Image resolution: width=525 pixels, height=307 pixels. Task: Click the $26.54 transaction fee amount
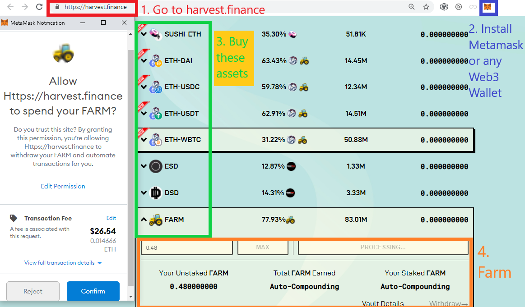(x=103, y=231)
